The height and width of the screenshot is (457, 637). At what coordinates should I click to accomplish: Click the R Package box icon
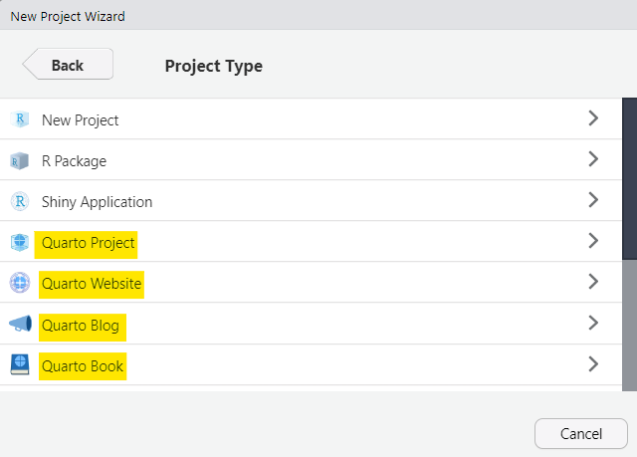tap(20, 161)
